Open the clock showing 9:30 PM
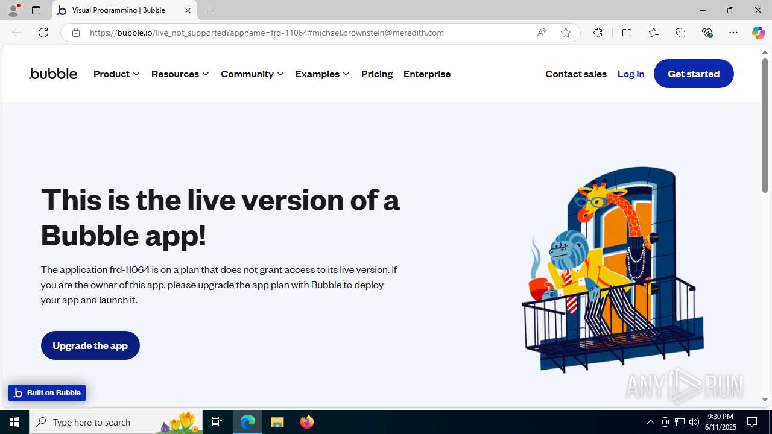772x434 pixels. 721,422
